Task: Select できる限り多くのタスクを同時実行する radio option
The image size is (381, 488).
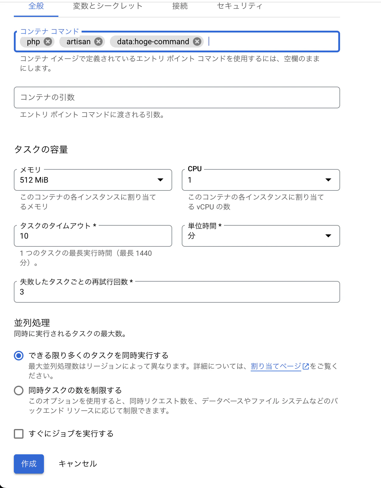Action: [x=19, y=356]
